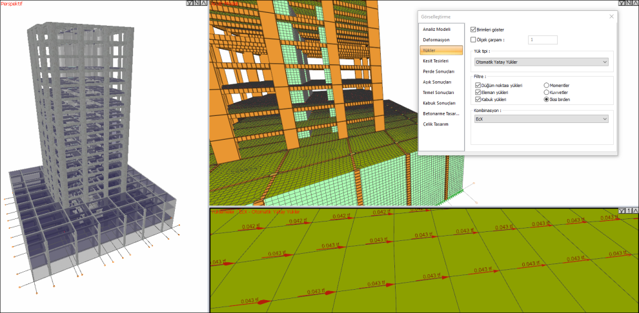Screen dimensions: 639x313
Task: Expand the Kombinasyon dropdown showing EcX
Action: click(541, 119)
